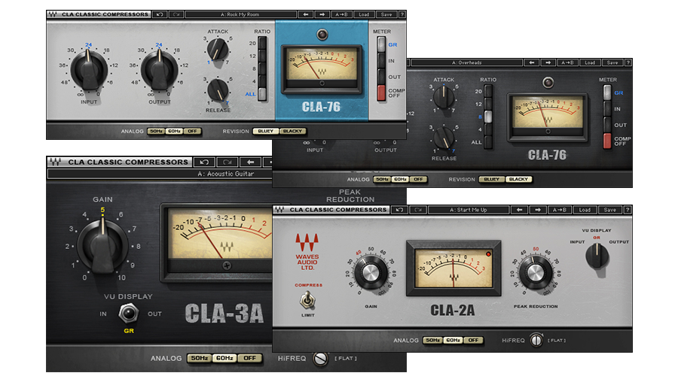This screenshot has width=678, height=376.
Task: Select 50Hz analog on CLA-2A
Action: coord(432,340)
